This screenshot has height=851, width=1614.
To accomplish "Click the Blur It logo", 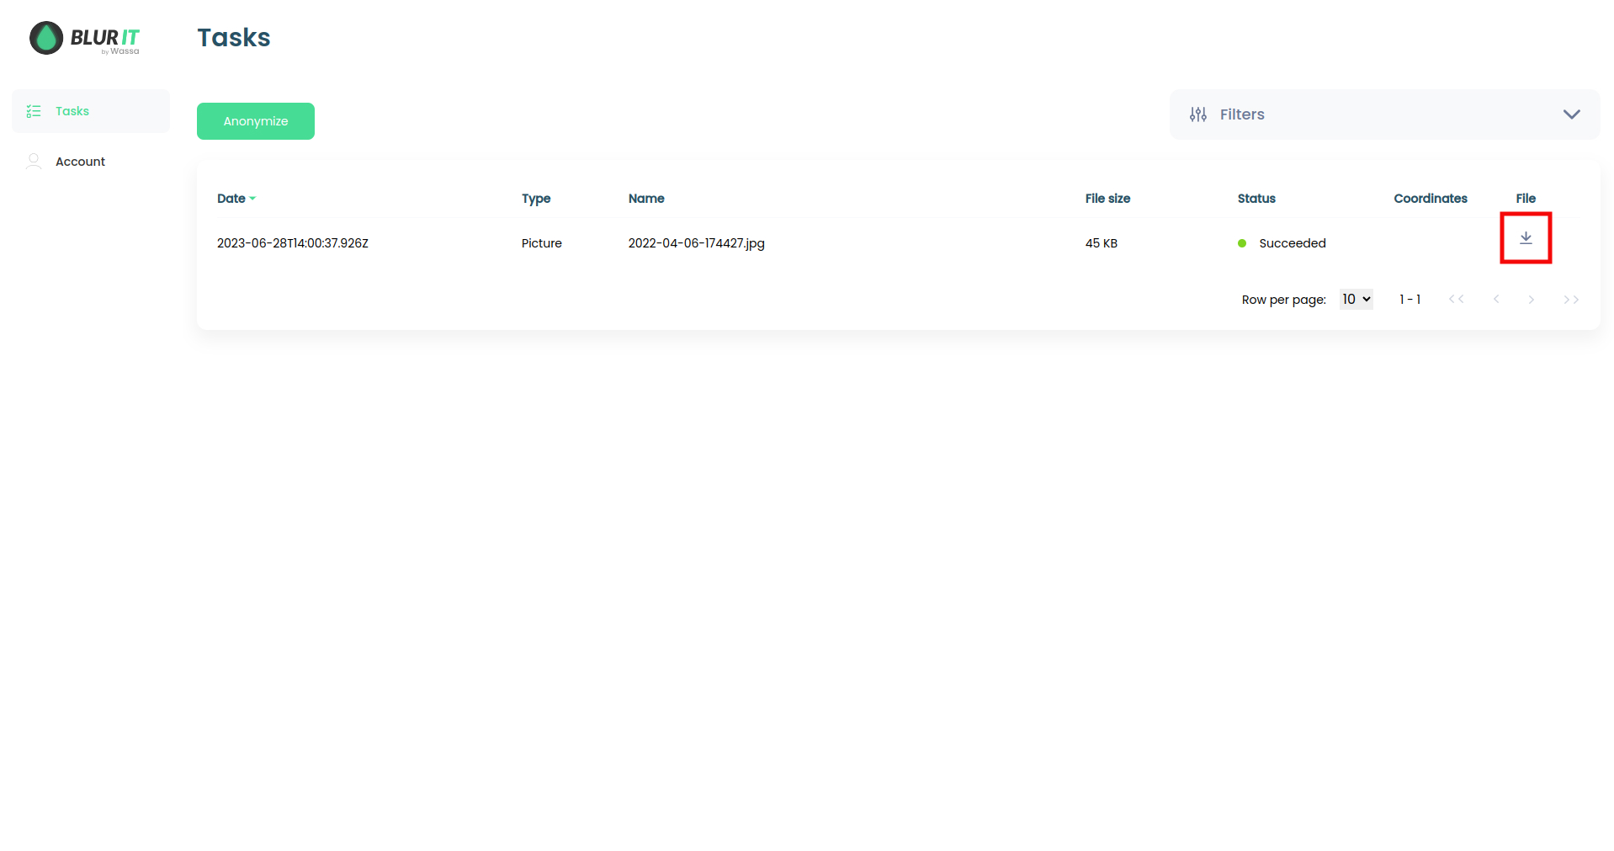I will pyautogui.click(x=84, y=38).
